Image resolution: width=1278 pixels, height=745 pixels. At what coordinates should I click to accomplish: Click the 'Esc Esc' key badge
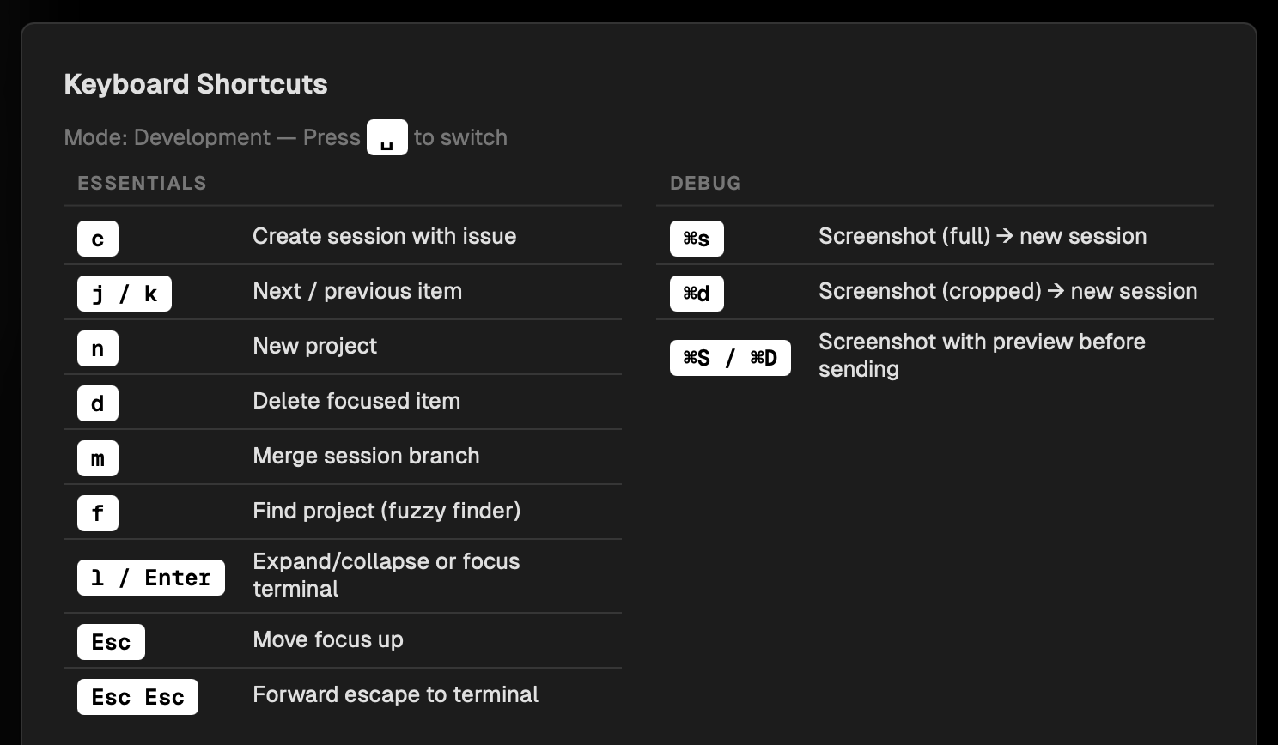point(137,696)
